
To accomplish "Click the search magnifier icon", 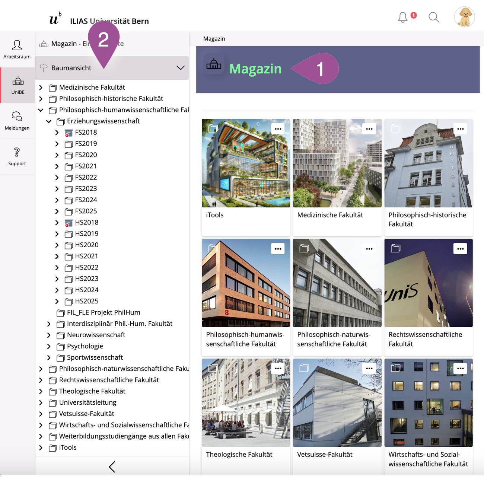I will [434, 17].
